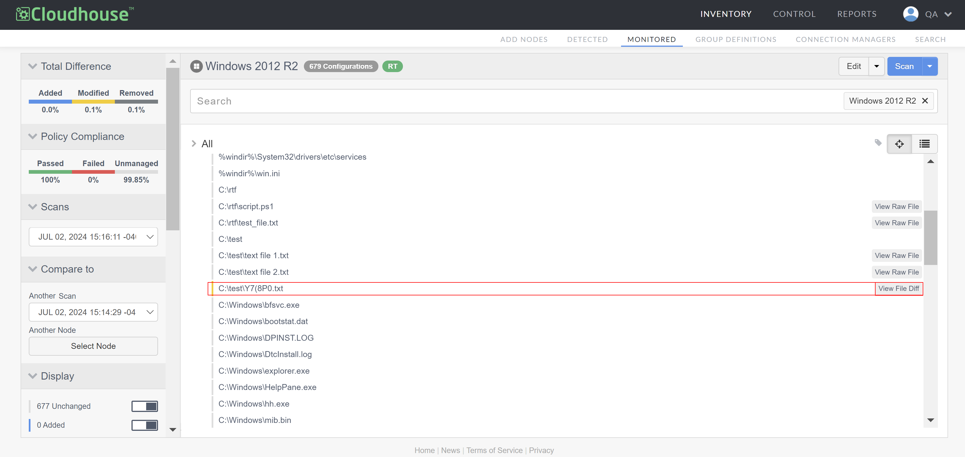Open the Reports menu
The image size is (965, 457).
point(857,14)
